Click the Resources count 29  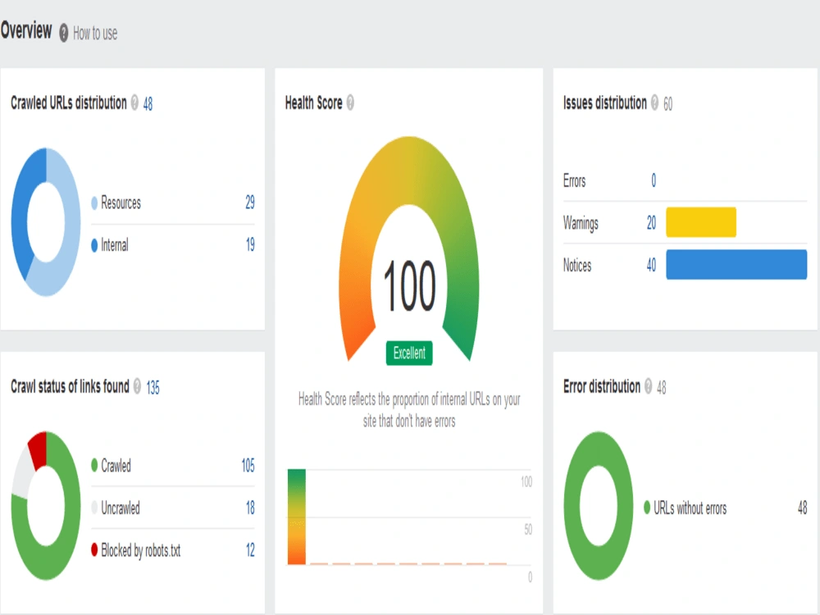pyautogui.click(x=250, y=203)
